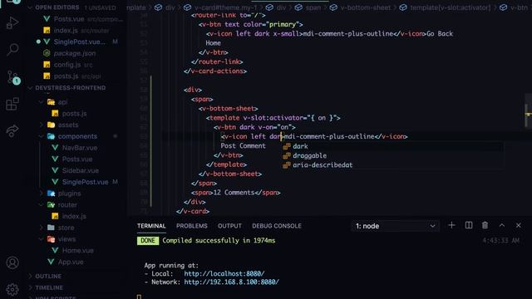Select 'dark' autocomplete suggestion
532x299 pixels.
pyautogui.click(x=392, y=146)
